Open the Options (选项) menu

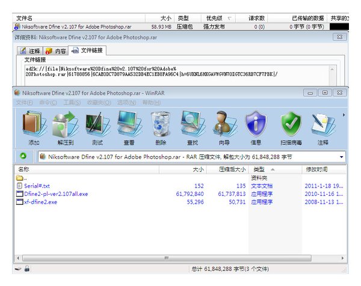click(x=126, y=103)
